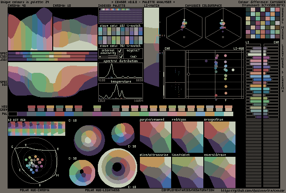This screenshot has width=286, height=193.
Task: Click the POLAR HUE-LIGHTNESS caption
Action: tap(102, 190)
